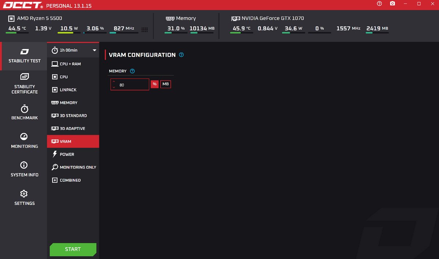Click help icon beside VRAM Configuration heading
The height and width of the screenshot is (259, 439).
181,55
